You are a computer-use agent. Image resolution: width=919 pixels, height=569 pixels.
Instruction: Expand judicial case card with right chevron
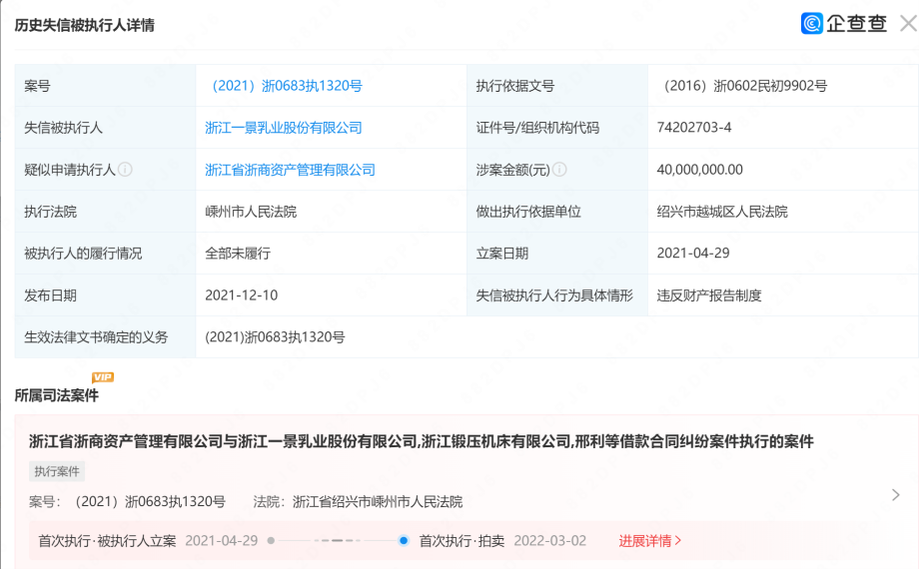[x=896, y=495]
